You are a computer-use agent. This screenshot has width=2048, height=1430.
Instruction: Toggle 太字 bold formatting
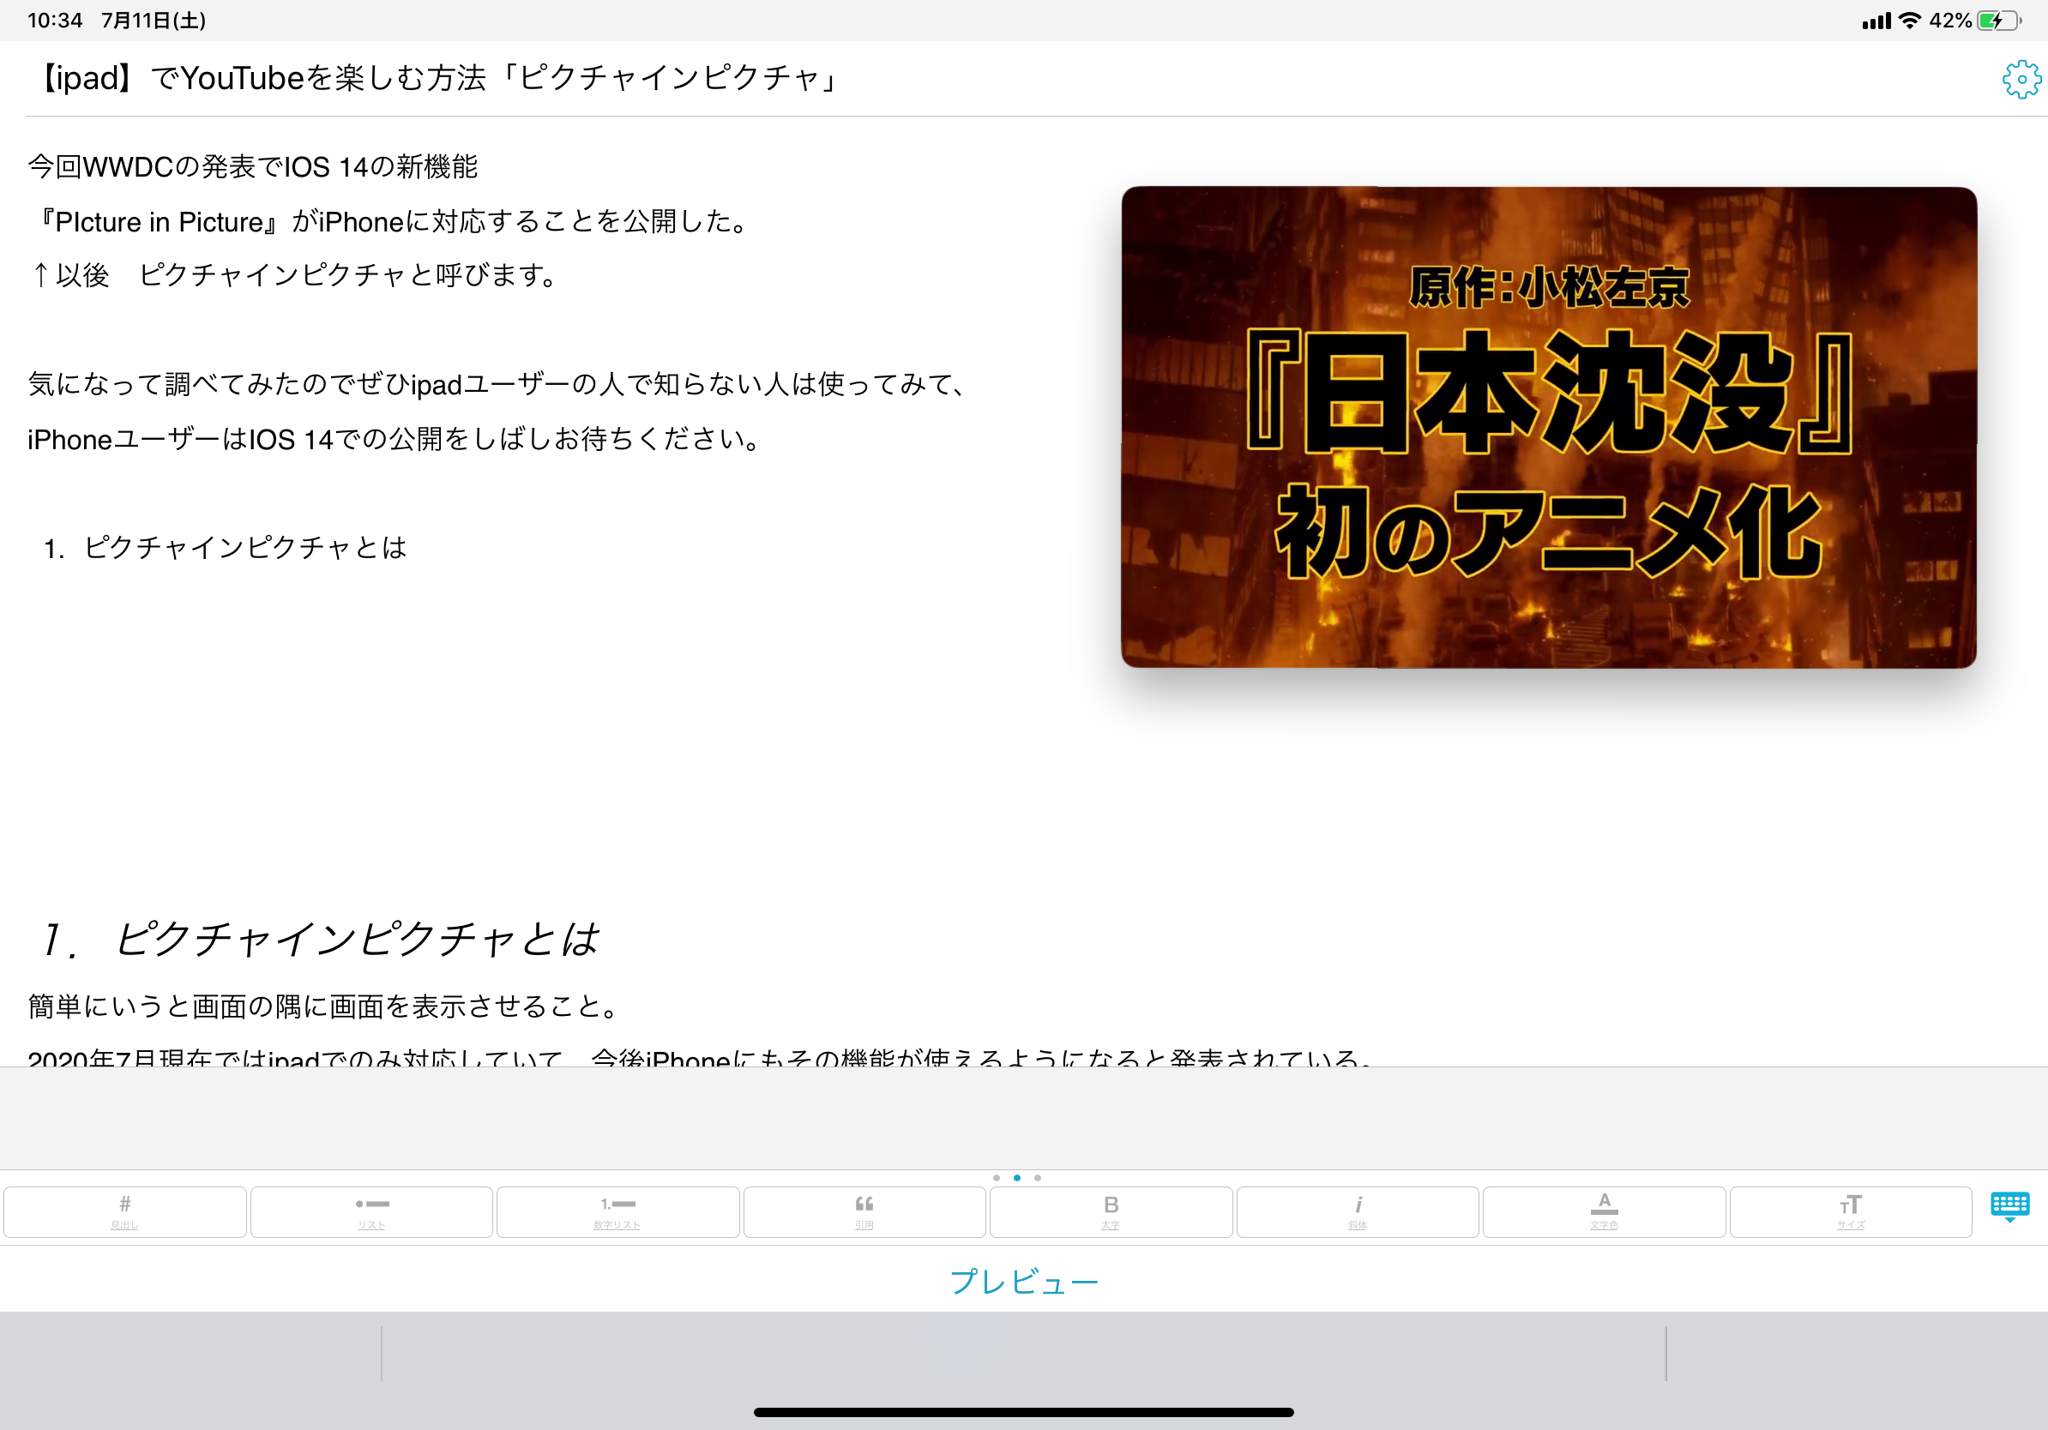[x=1111, y=1211]
